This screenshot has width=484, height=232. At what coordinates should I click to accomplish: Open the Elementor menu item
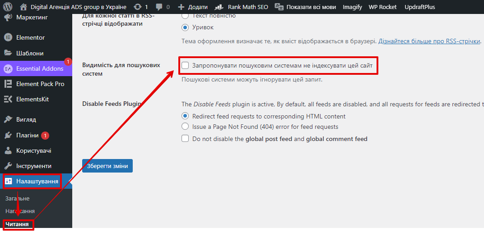point(36,37)
